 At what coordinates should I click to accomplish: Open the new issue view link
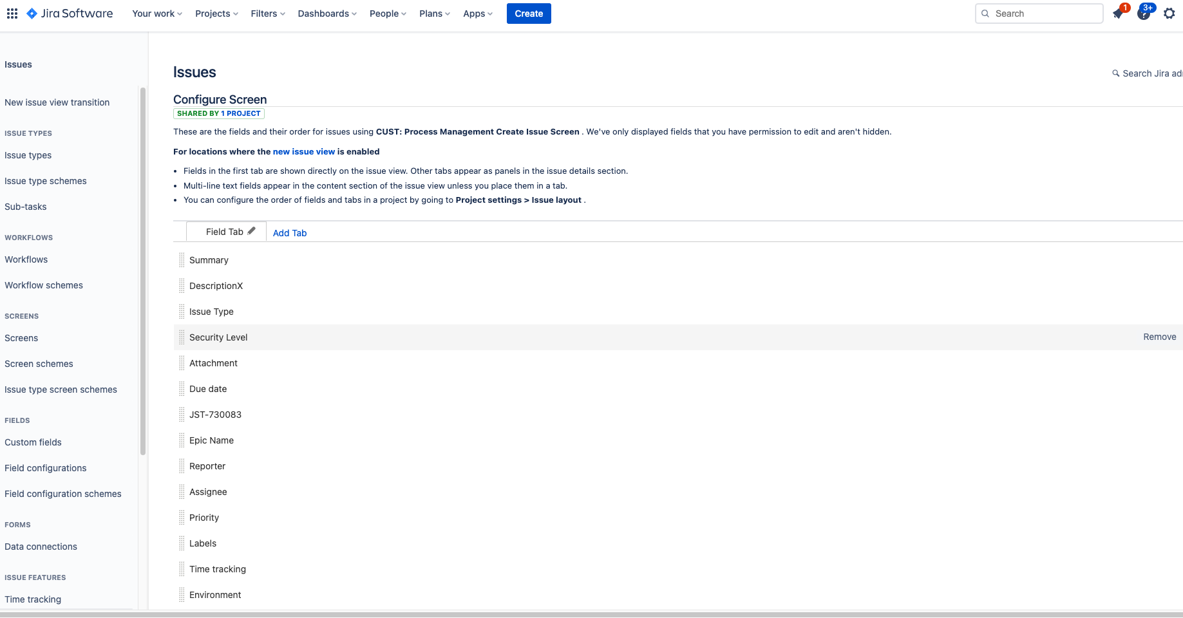pos(304,152)
